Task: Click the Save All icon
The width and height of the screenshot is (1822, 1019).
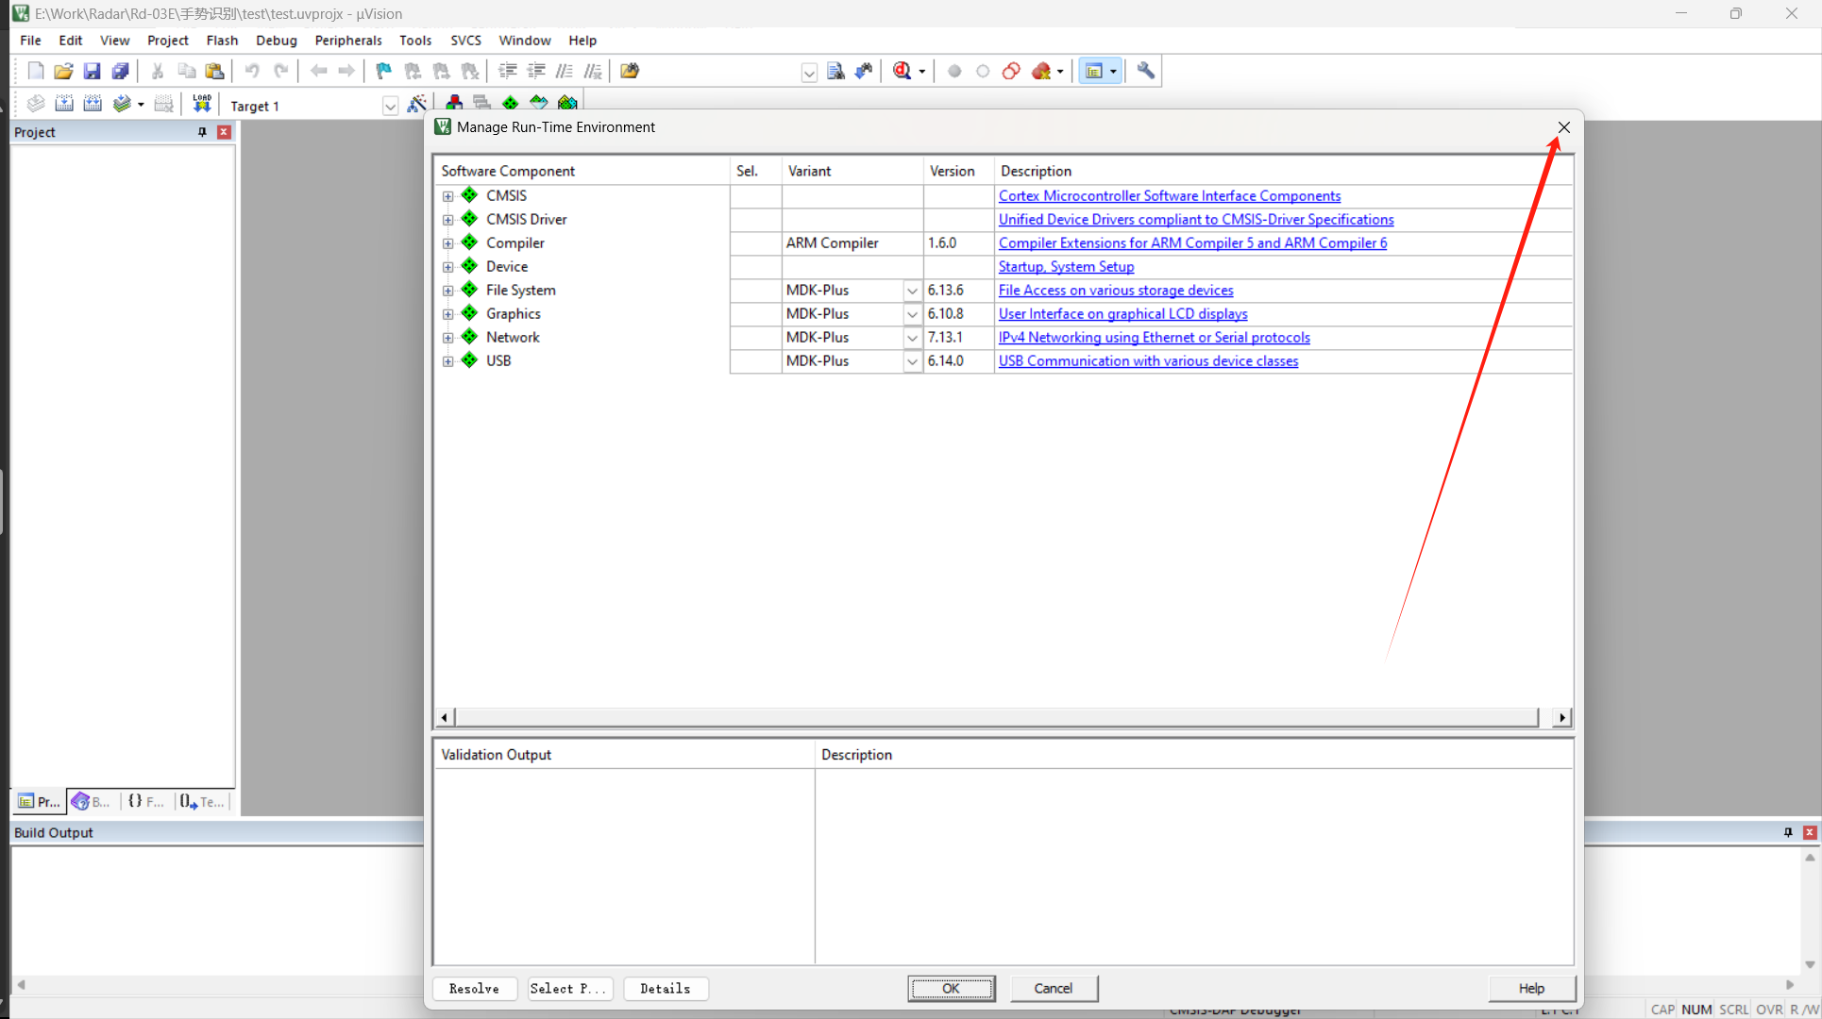Action: pyautogui.click(x=120, y=71)
